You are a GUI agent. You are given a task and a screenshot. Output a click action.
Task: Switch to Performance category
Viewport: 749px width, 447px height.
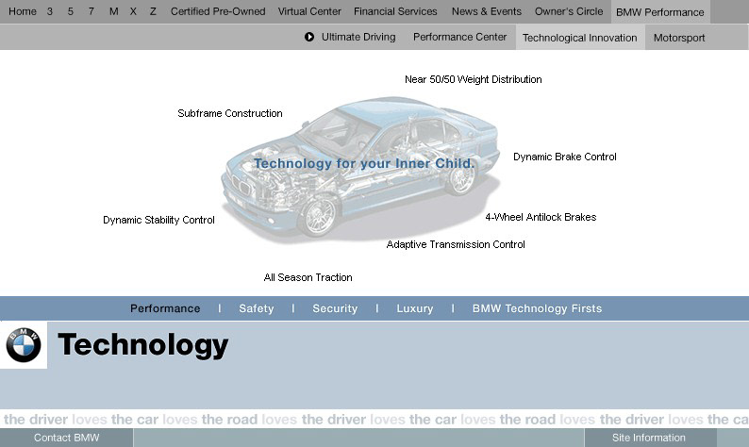pos(165,308)
